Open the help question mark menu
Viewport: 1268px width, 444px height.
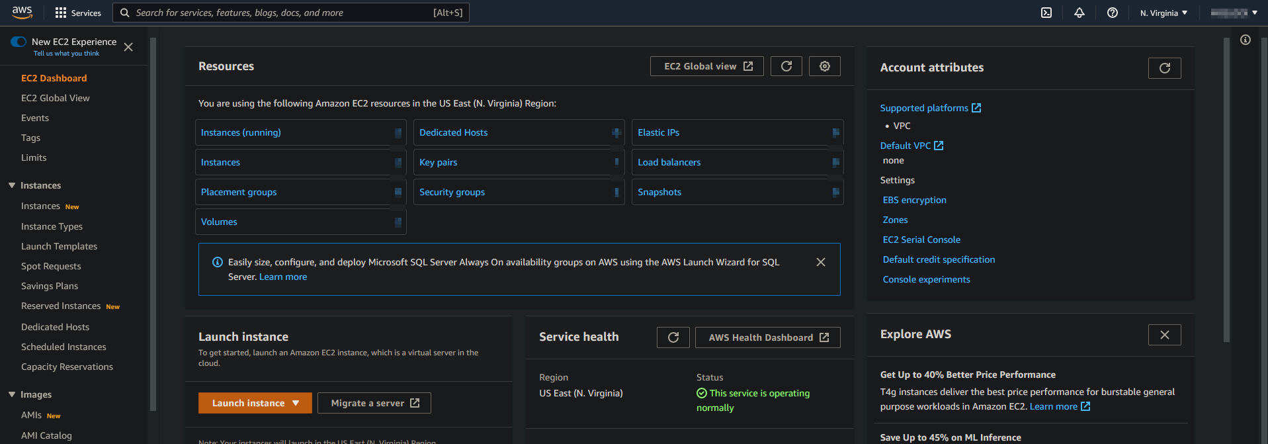click(1113, 13)
